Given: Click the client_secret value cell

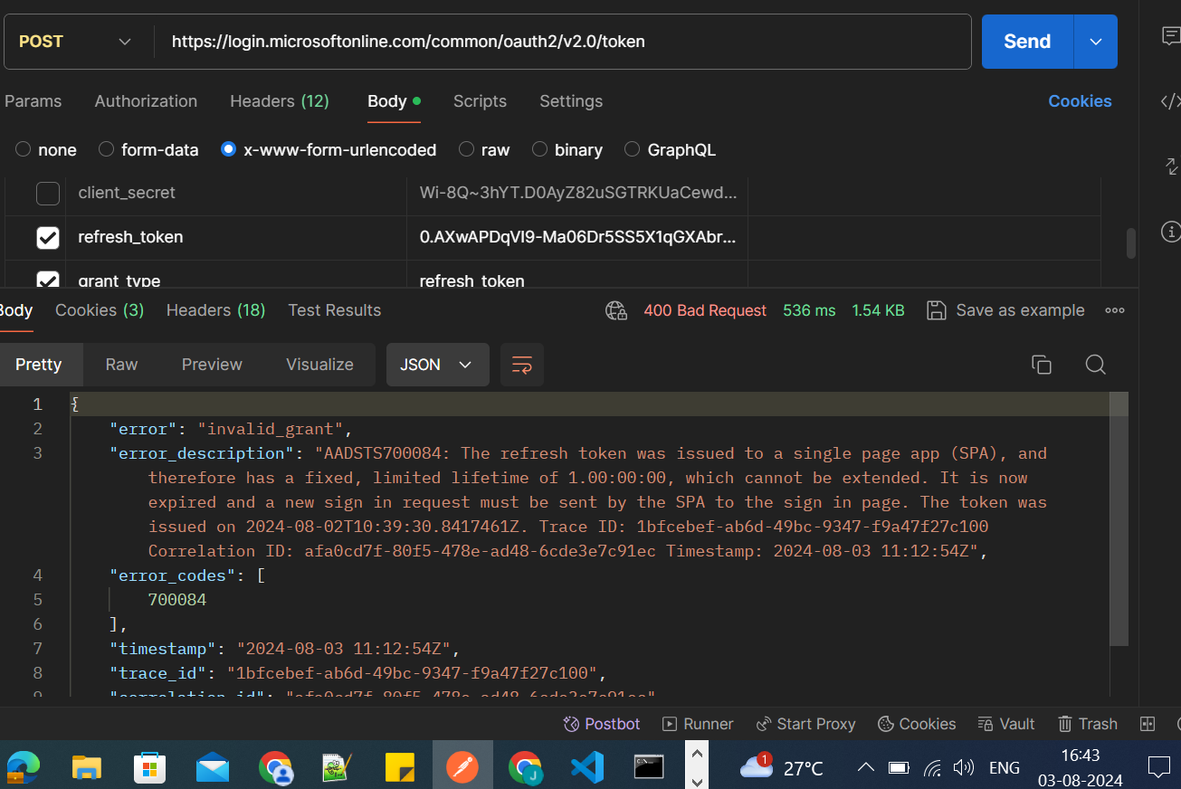Looking at the screenshot, I should 577,193.
